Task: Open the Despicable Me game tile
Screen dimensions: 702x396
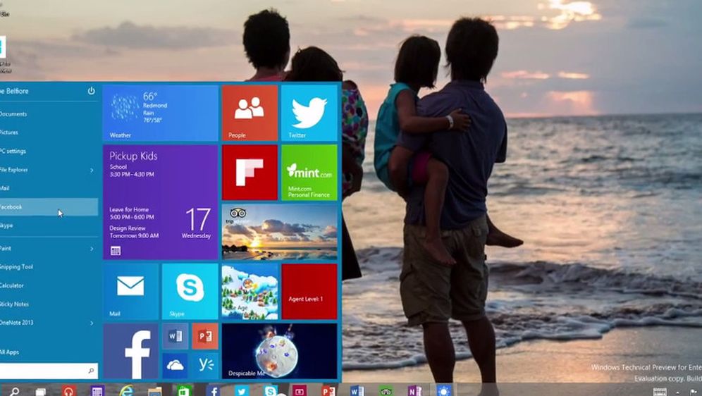Action: [280, 351]
